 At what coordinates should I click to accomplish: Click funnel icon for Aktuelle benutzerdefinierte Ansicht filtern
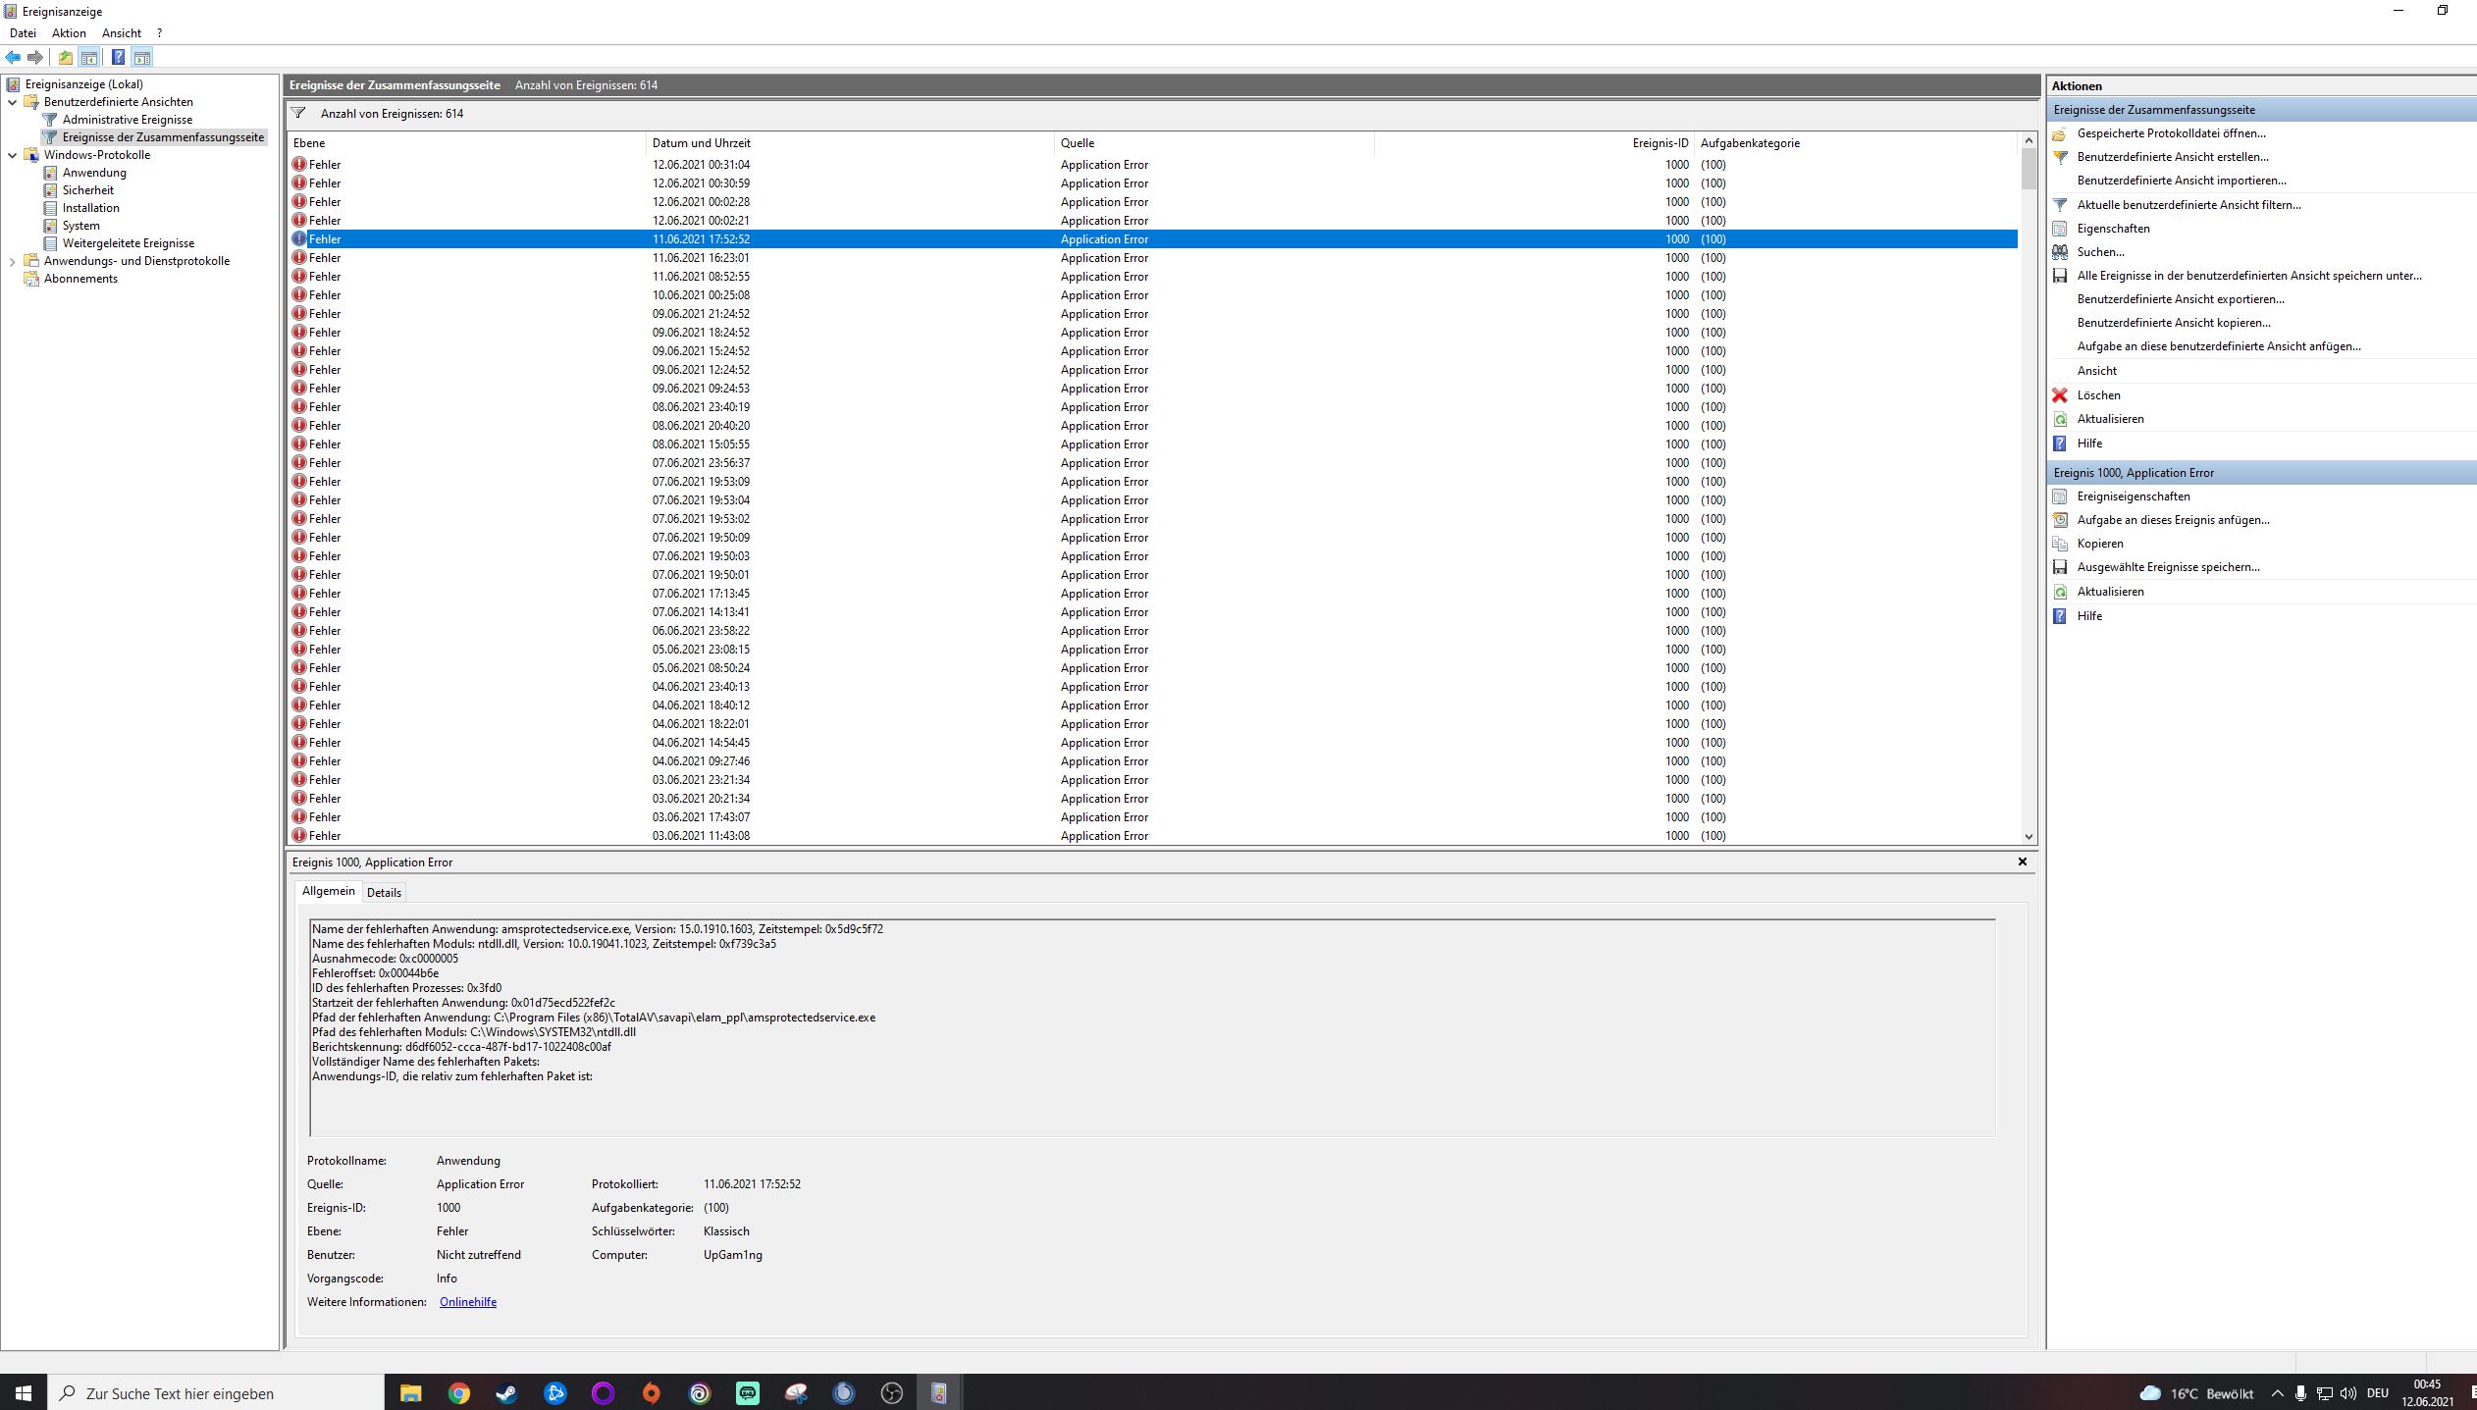2060,205
